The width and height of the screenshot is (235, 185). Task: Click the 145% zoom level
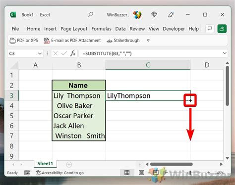coord(219,173)
